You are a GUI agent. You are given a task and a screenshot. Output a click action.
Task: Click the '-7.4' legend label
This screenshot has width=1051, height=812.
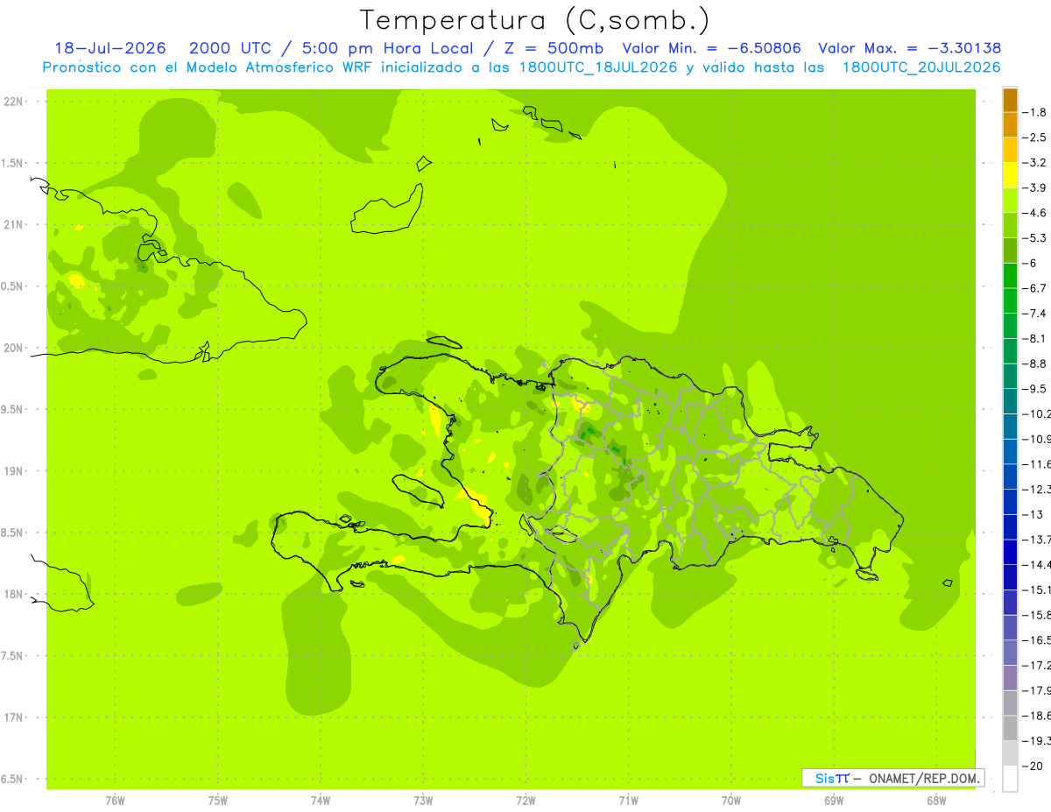(1034, 314)
